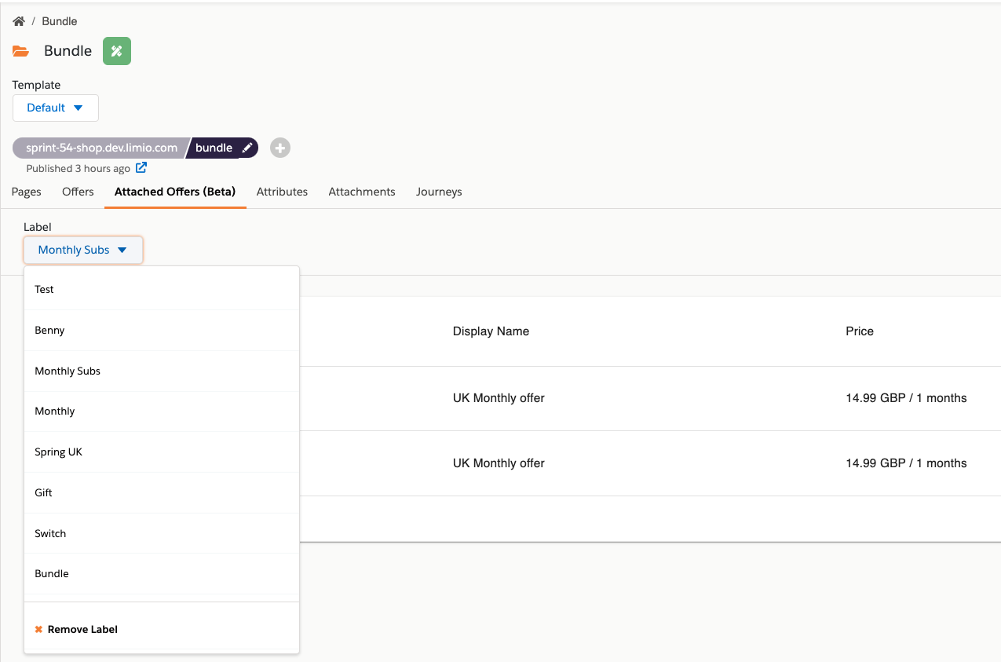
Task: Edit the bundle path with pencil icon
Action: click(x=247, y=148)
